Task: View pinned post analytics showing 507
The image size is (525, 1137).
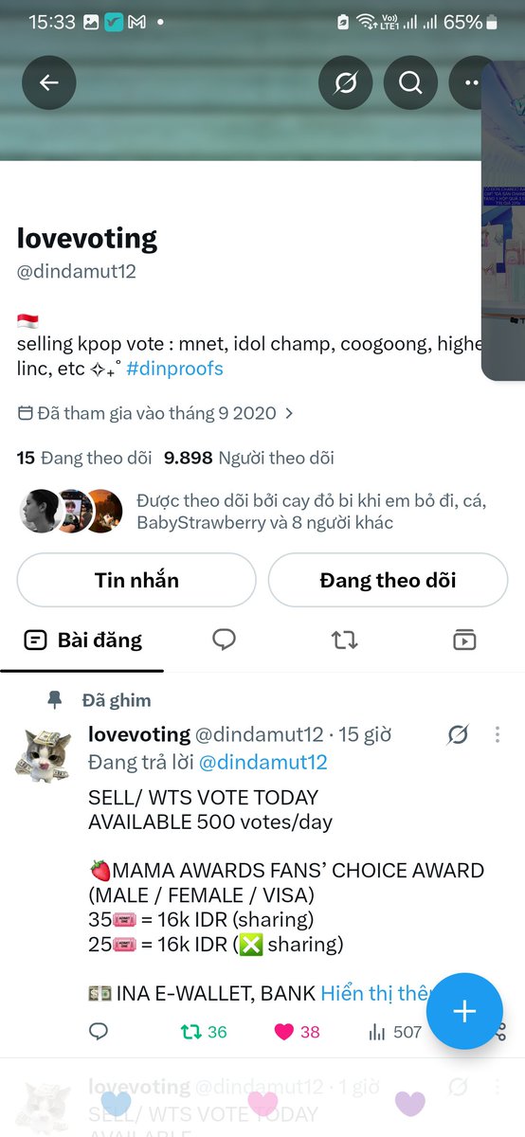Action: [394, 1032]
